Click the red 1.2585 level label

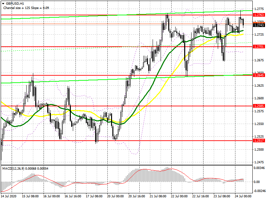click(259, 106)
